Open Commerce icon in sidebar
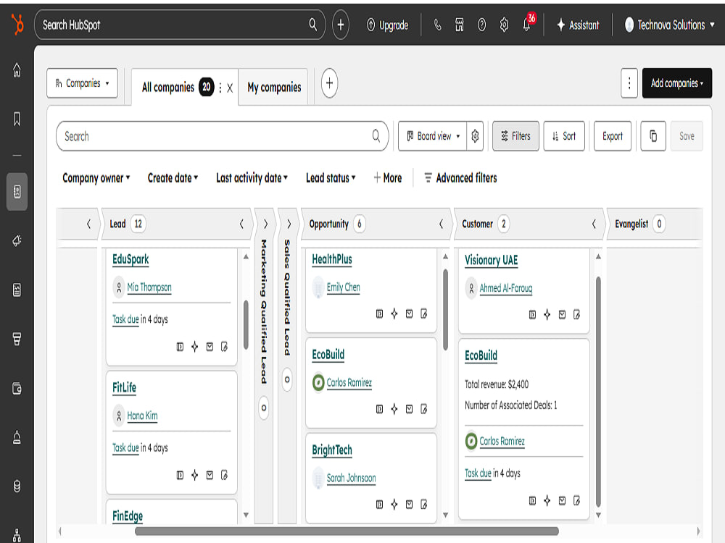This screenshot has width=725, height=543. coord(17,339)
